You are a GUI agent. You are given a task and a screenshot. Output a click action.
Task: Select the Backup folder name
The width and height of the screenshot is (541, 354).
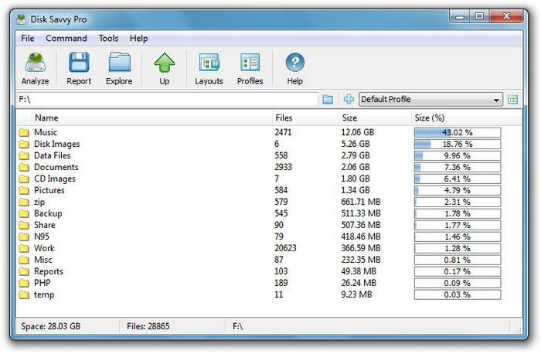[48, 213]
